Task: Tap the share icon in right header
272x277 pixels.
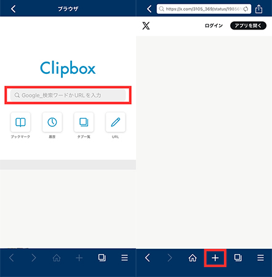Action: (x=259, y=9)
